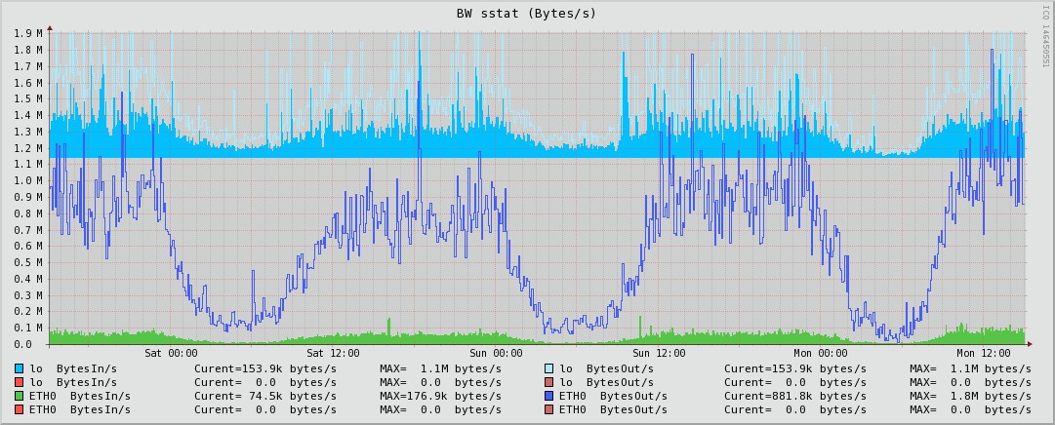Click the pale blue lo BytesOut/s legend swatch
This screenshot has height=425, width=1055.
pos(548,369)
